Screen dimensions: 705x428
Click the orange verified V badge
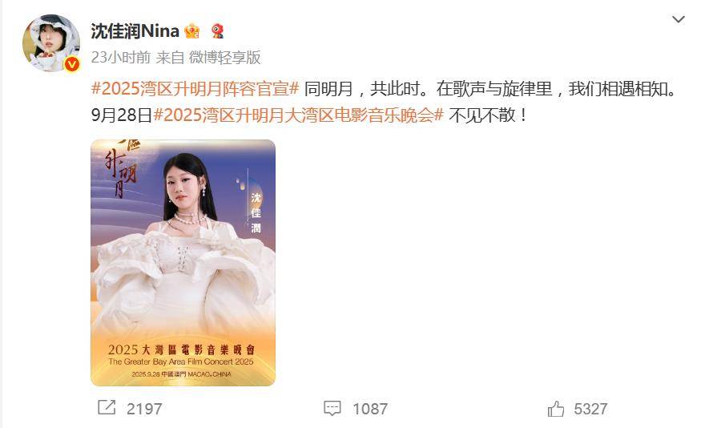tap(72, 64)
